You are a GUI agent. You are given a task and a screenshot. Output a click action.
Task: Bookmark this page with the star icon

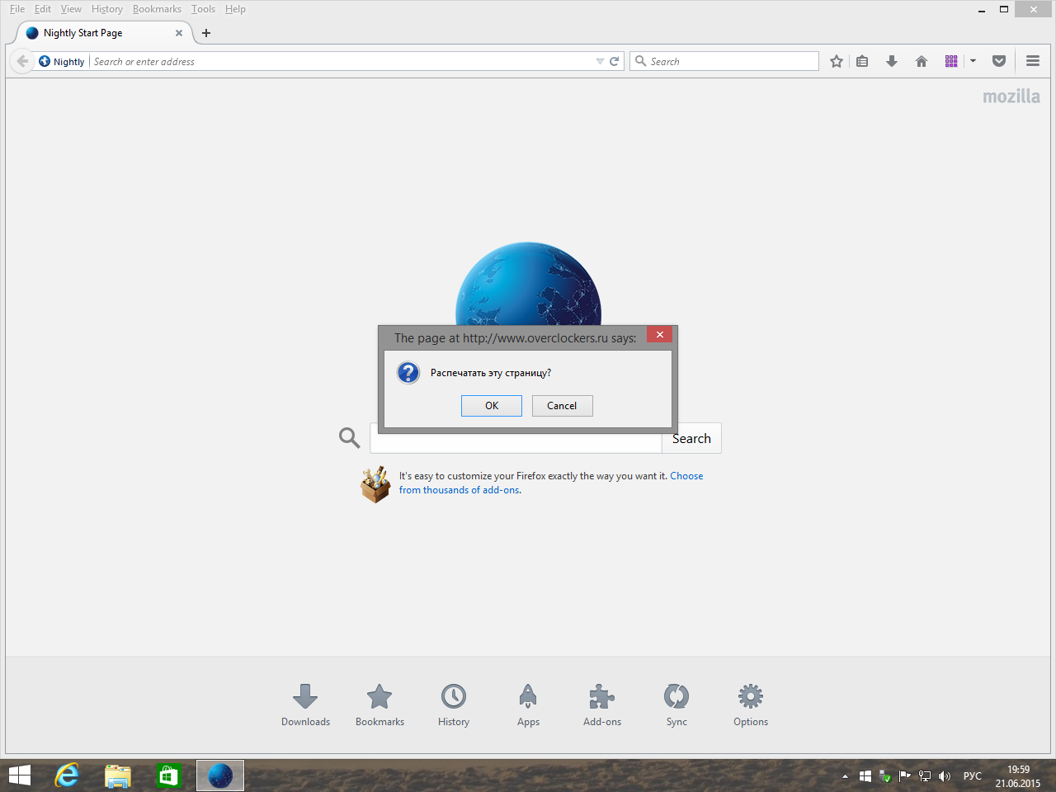[837, 61]
